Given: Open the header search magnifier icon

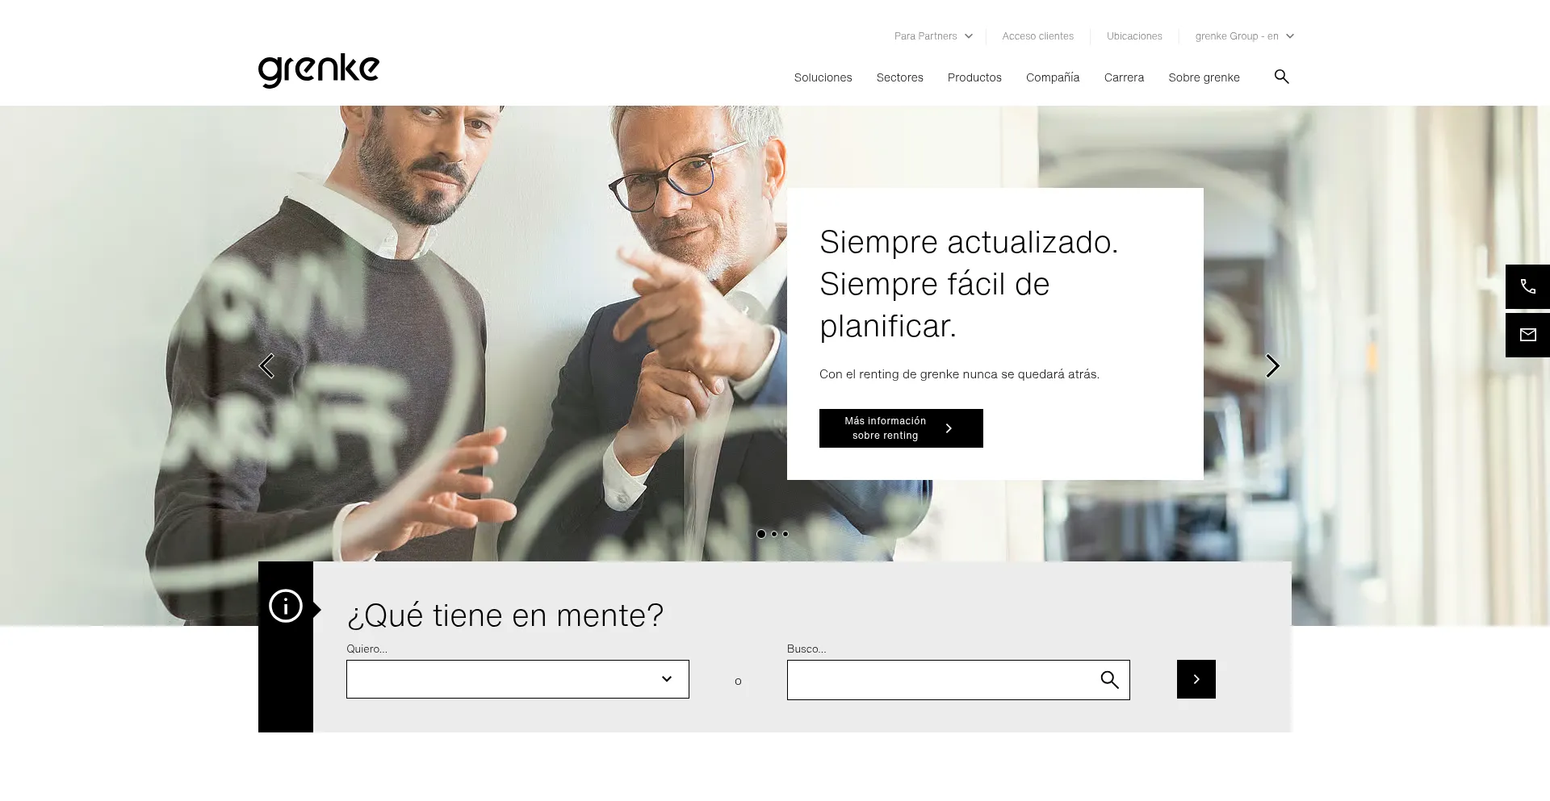Looking at the screenshot, I should coord(1281,77).
